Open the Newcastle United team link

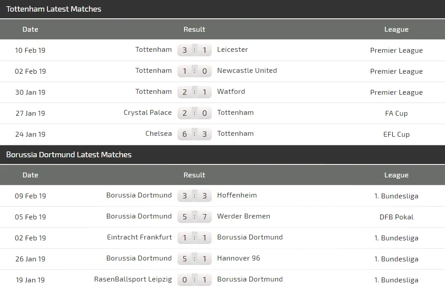247,71
